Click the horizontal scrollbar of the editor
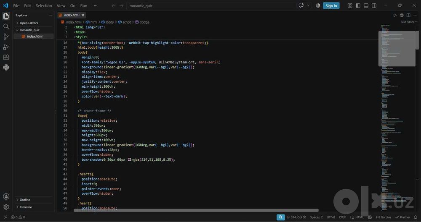Viewport: 421px width, 222px height. point(196,211)
